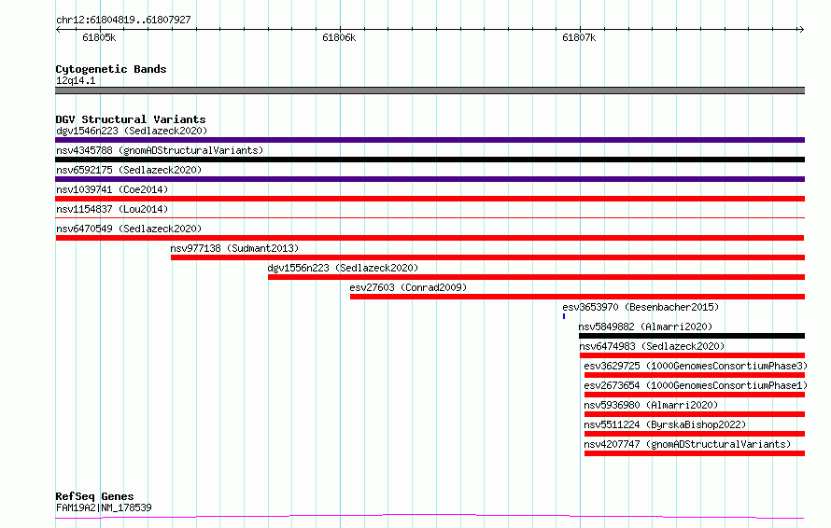Open esv3653970 (Besenbacher2015) label
Screen dimensions: 831x528
click(x=641, y=307)
